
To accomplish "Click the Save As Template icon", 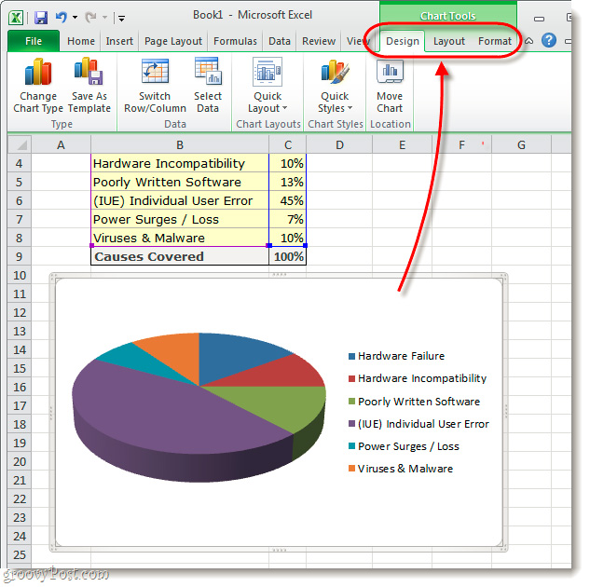I will (x=89, y=72).
